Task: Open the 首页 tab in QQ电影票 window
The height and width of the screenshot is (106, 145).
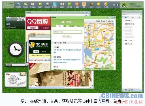Action: (36, 52)
